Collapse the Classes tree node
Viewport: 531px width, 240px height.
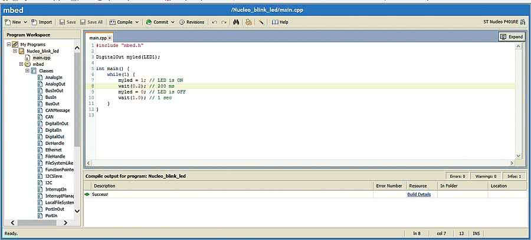[27, 71]
